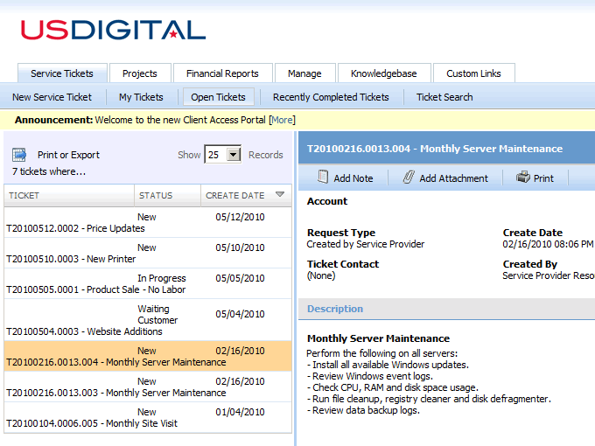The image size is (595, 446).
Task: Open the Projects tab
Action: point(140,73)
